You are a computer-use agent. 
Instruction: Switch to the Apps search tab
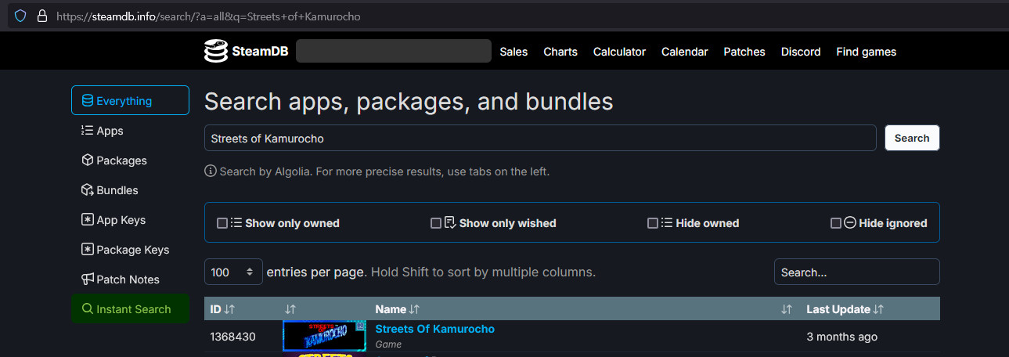click(x=130, y=131)
